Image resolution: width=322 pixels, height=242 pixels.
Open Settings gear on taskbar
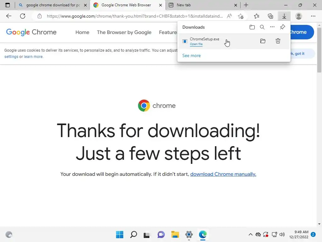click(189, 234)
